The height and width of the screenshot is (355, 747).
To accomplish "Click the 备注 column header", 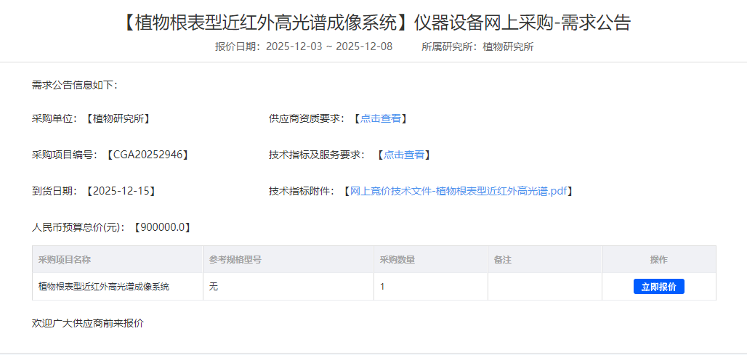I will pos(503,259).
